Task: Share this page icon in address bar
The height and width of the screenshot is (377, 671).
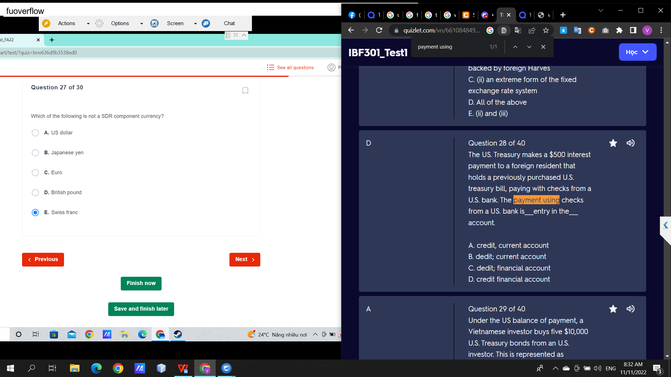Action: [x=532, y=30]
